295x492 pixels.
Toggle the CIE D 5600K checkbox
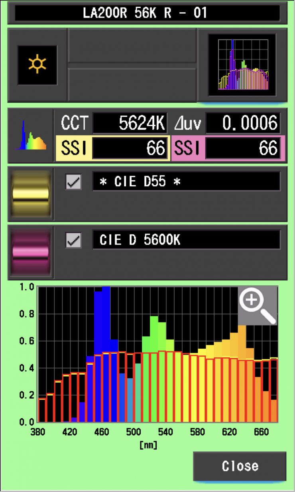pos(73,240)
